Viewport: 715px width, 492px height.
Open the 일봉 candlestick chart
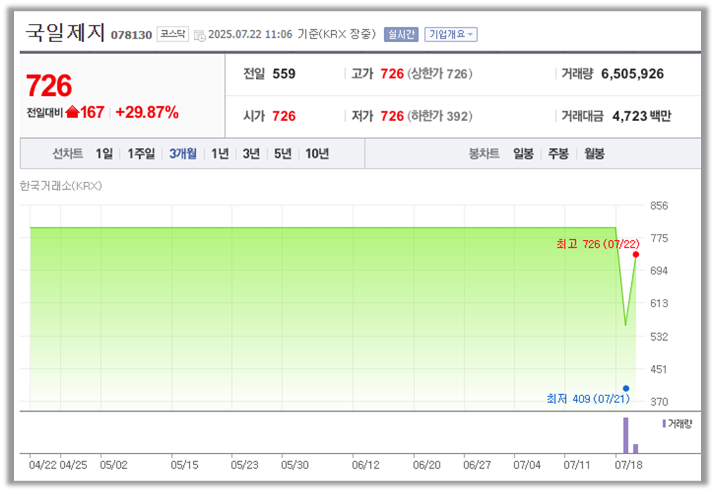click(523, 154)
